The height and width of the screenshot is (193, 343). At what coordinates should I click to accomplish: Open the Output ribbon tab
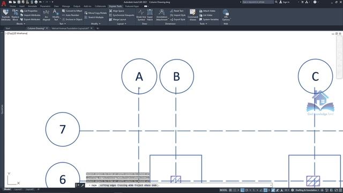[77, 6]
